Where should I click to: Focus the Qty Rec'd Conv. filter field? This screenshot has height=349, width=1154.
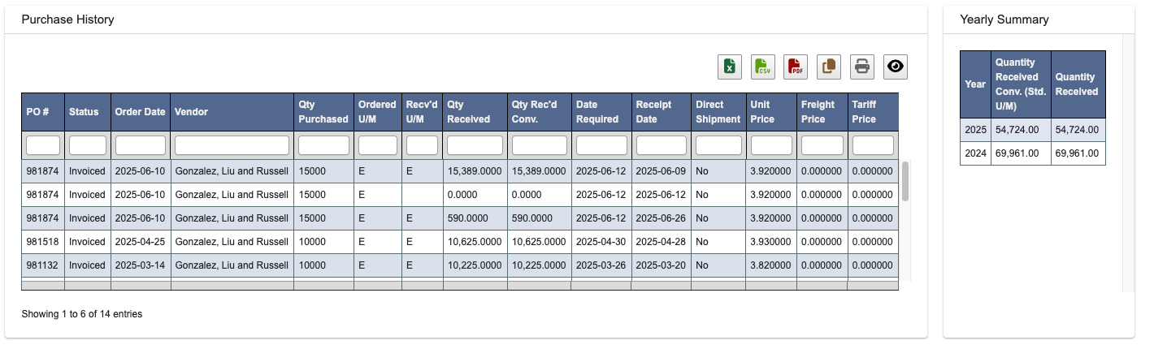click(x=540, y=145)
